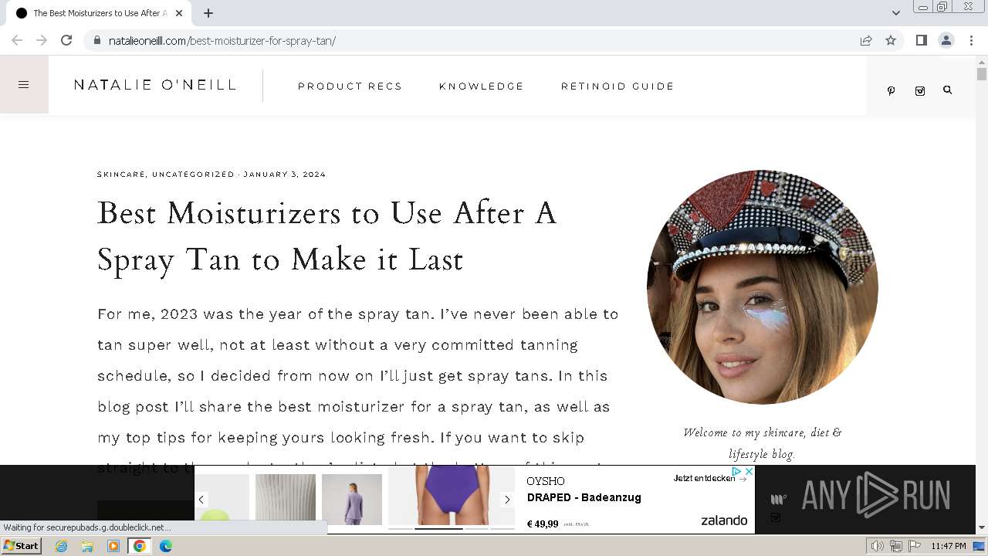Image resolution: width=988 pixels, height=556 pixels.
Task: Show previous ad product with left arrow
Action: coord(201,500)
